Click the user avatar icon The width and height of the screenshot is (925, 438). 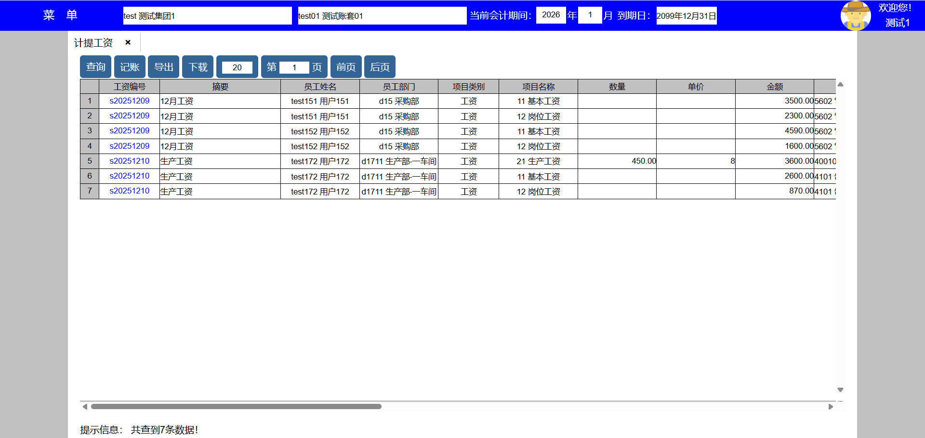pos(855,15)
